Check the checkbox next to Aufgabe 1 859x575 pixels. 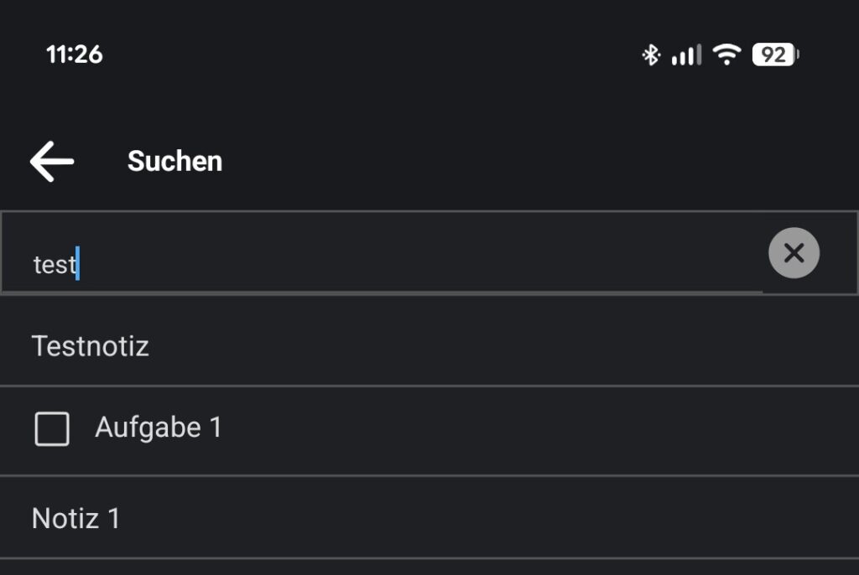pyautogui.click(x=52, y=428)
